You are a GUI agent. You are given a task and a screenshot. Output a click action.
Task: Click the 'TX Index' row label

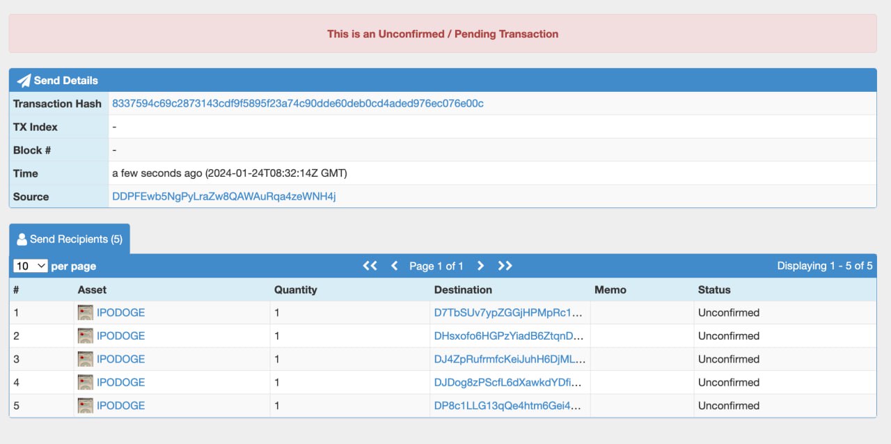pyautogui.click(x=36, y=127)
